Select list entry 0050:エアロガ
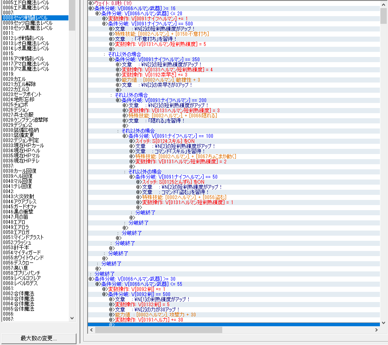Image resolution: width=388 pixels, height=345 pixels. (16, 232)
